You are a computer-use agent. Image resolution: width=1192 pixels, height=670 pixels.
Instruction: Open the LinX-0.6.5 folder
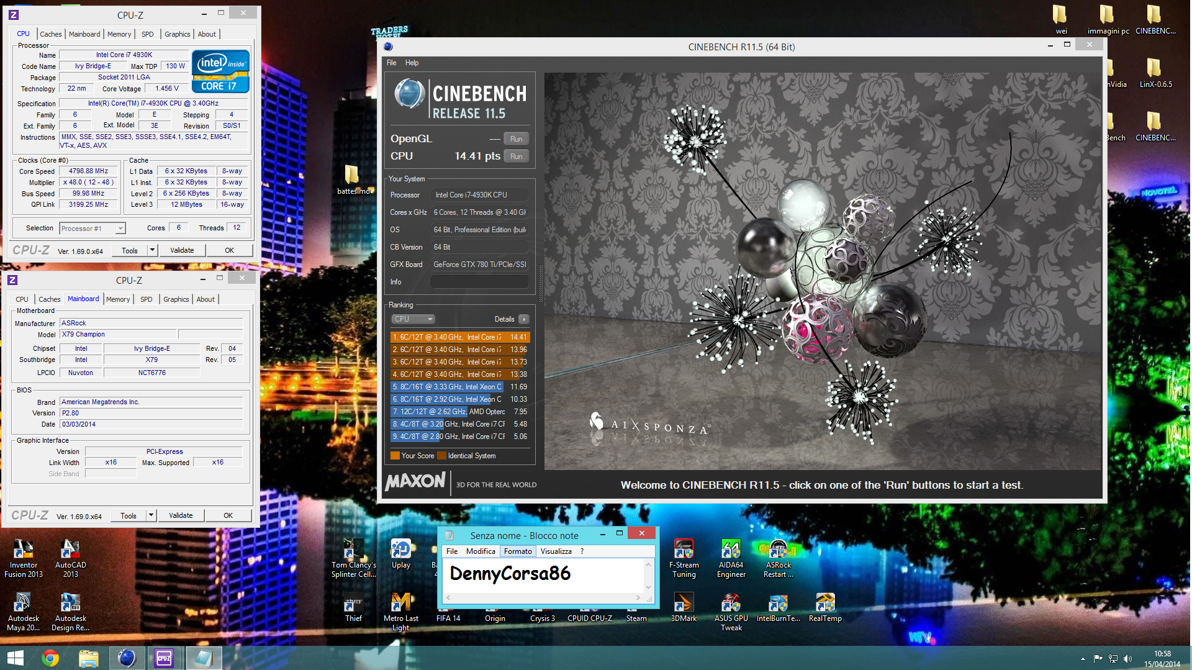pos(1155,73)
